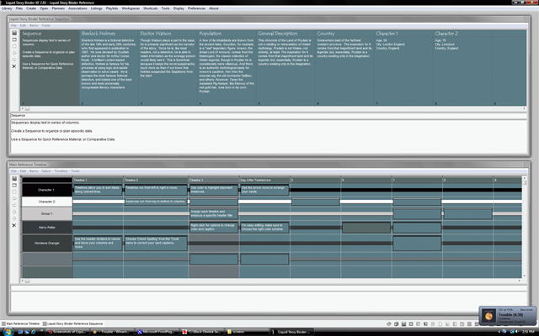Click the arrow icon directly below the blank page icon in Timeline sidebar
Viewport: 539px width, 336px height.
(14, 198)
